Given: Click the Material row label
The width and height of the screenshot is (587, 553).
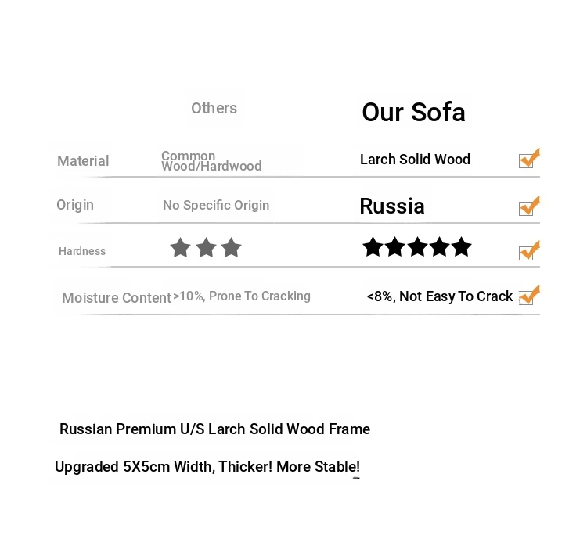Looking at the screenshot, I should [x=83, y=161].
